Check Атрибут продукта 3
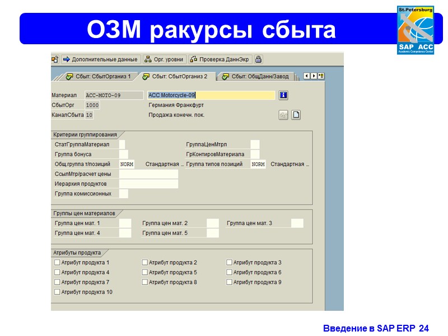This screenshot has width=448, height=336. [229, 262]
